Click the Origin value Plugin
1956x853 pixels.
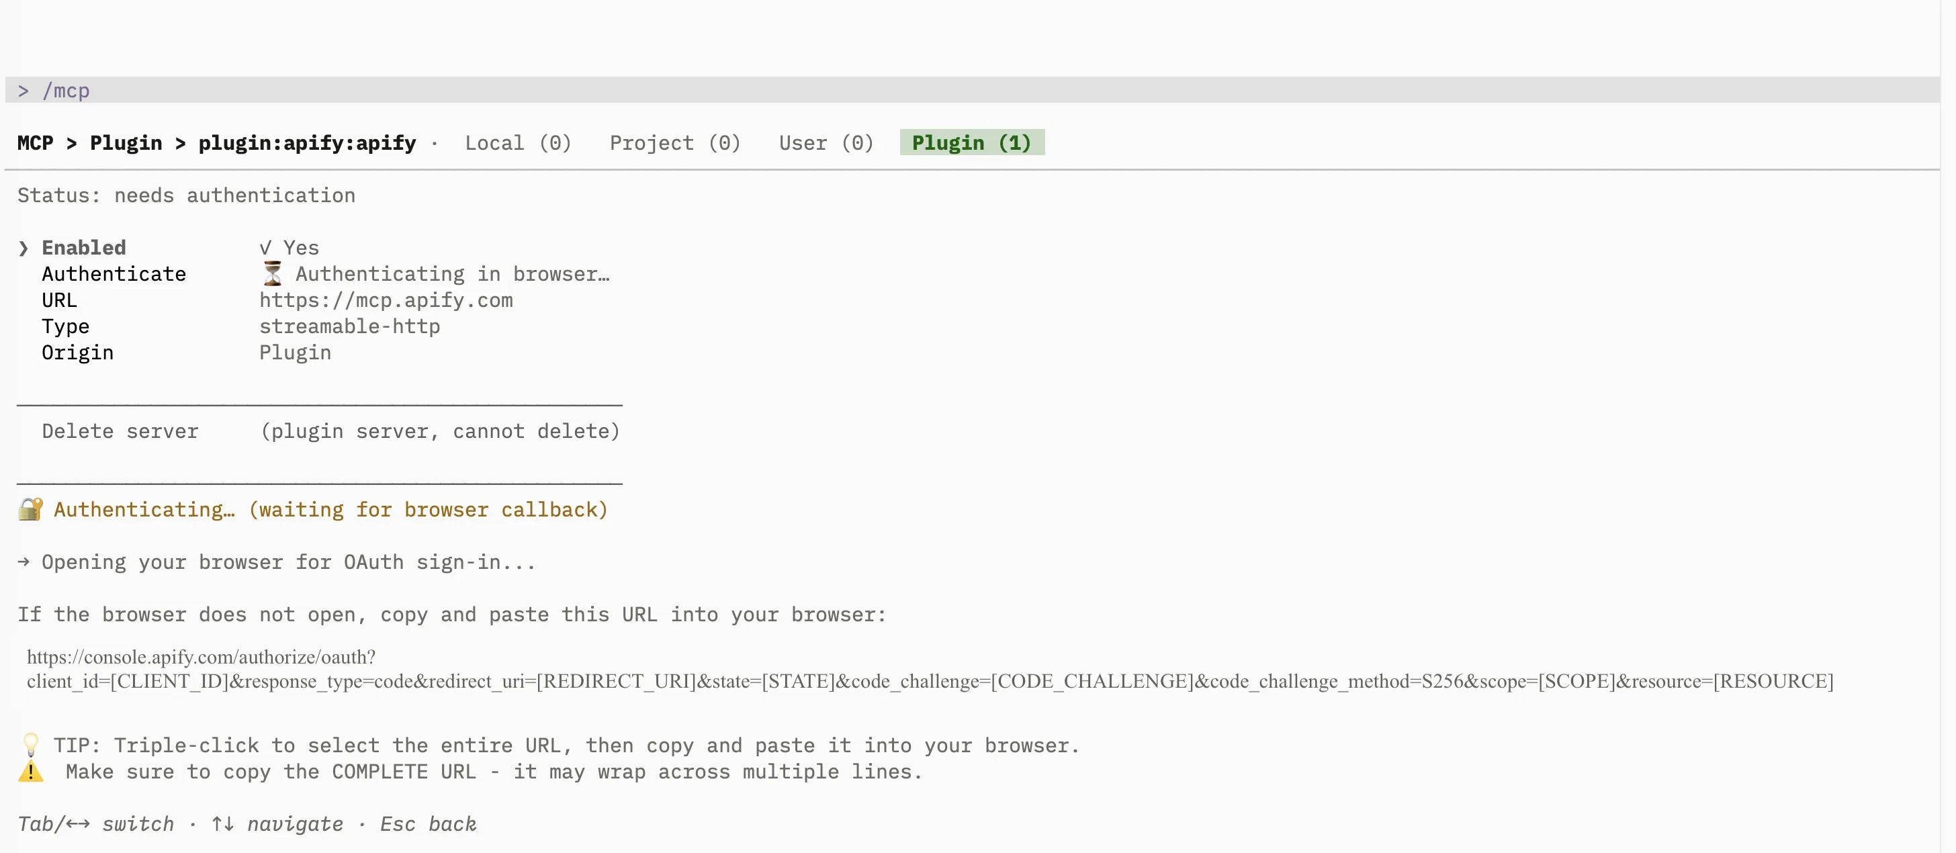click(x=295, y=353)
